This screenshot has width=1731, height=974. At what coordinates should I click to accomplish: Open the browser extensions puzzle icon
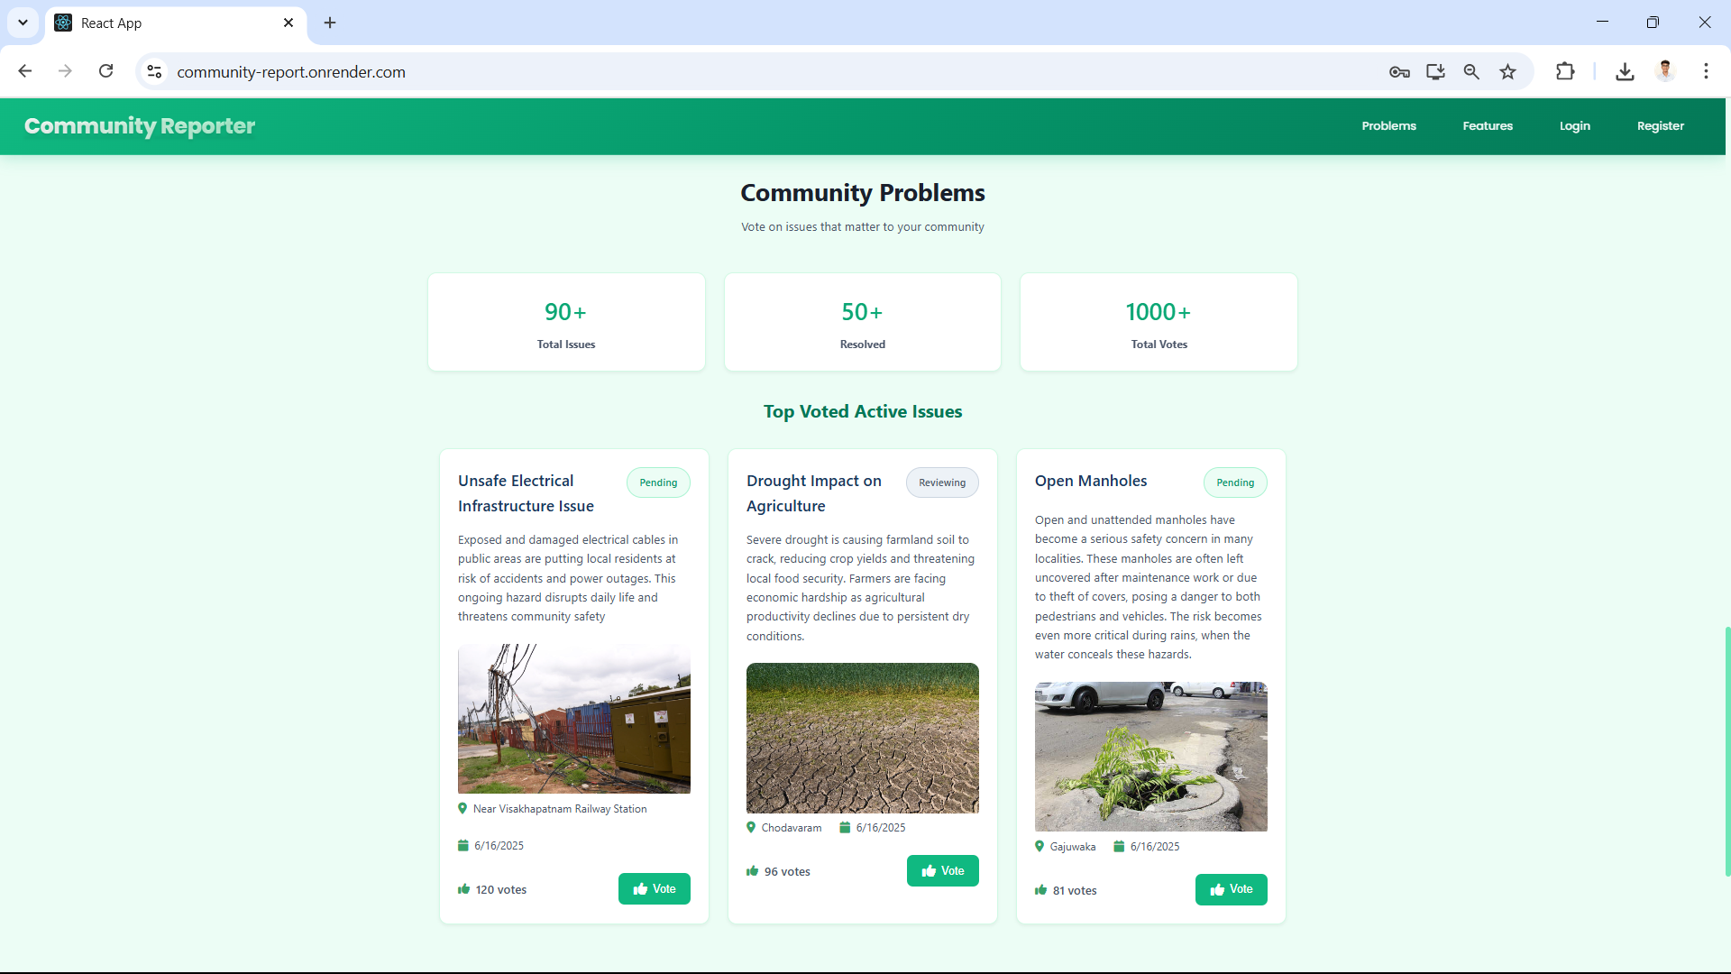pos(1565,72)
